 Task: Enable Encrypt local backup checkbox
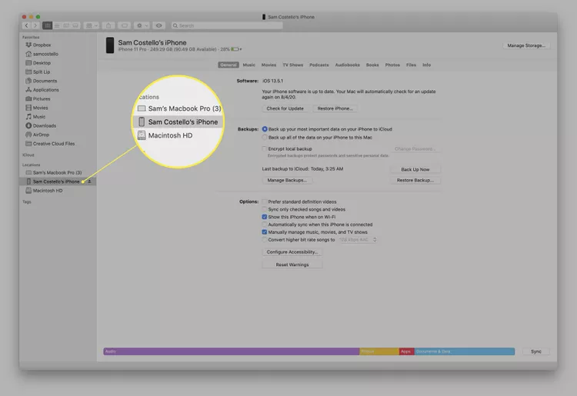[264, 148]
